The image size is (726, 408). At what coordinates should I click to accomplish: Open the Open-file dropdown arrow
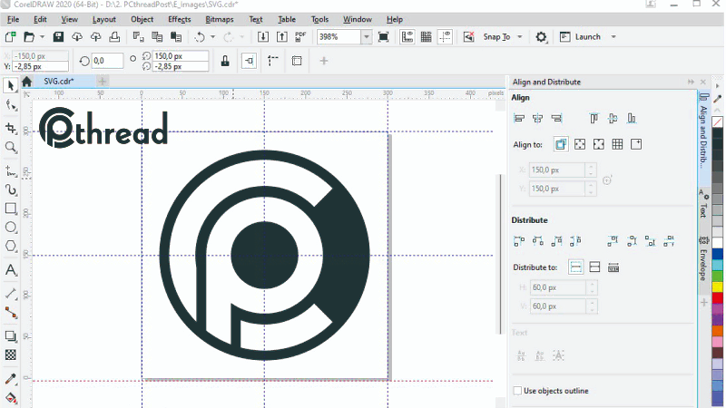tap(42, 37)
